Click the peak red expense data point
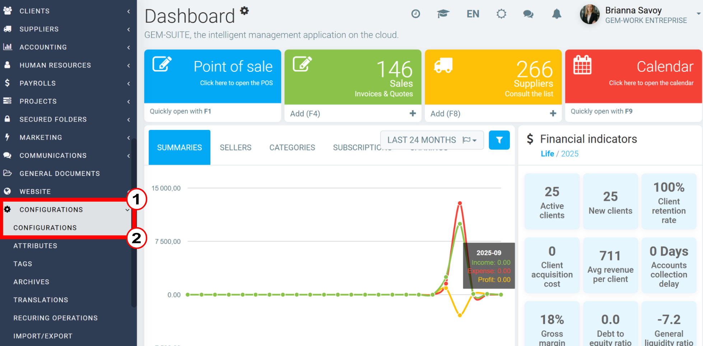The width and height of the screenshot is (703, 346). pos(460,203)
